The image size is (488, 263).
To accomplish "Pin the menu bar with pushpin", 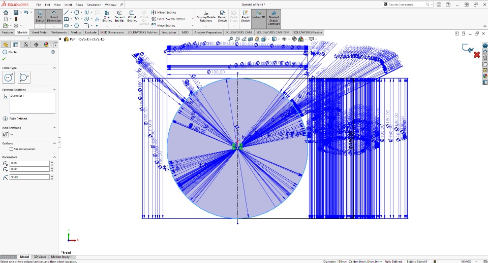I will (x=121, y=5).
